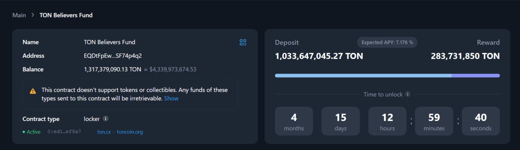This screenshot has height=150, width=520.
Task: Click the purple reward portion of the progress bar
Action: 476,76
